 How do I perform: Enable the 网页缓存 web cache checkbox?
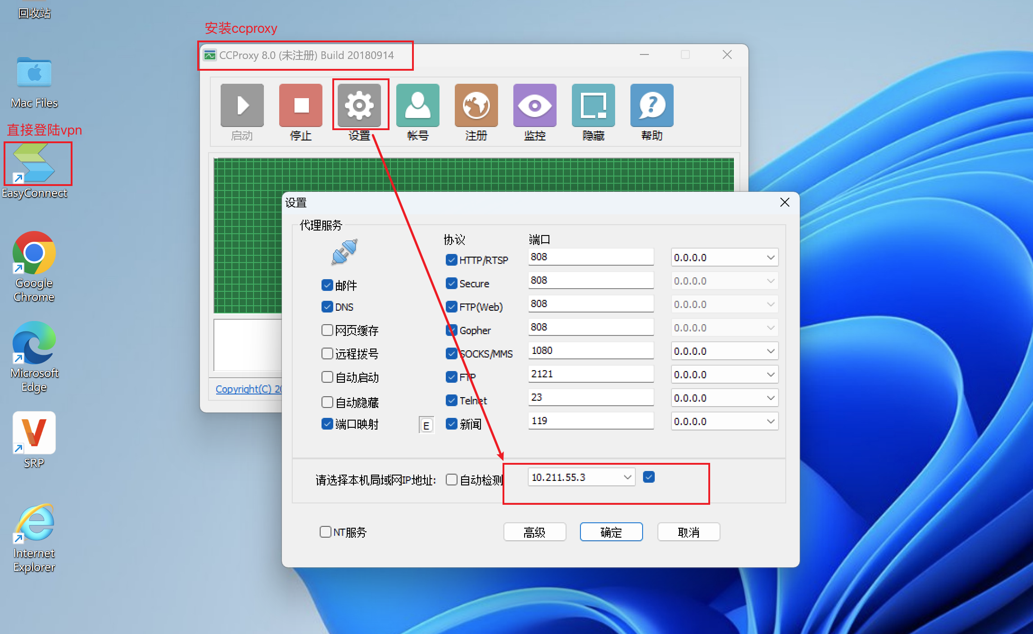click(x=327, y=330)
